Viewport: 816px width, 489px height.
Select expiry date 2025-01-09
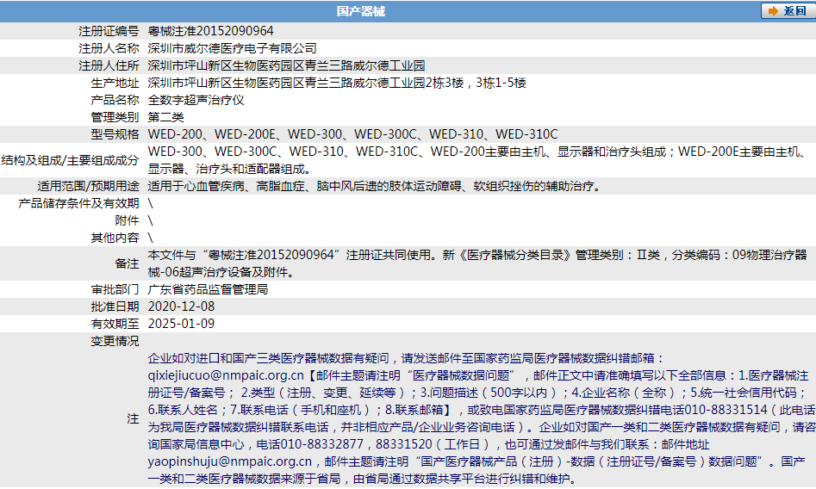pyautogui.click(x=181, y=324)
